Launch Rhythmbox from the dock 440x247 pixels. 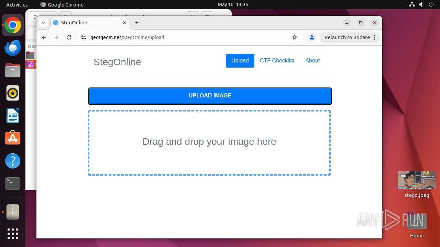coord(13,93)
